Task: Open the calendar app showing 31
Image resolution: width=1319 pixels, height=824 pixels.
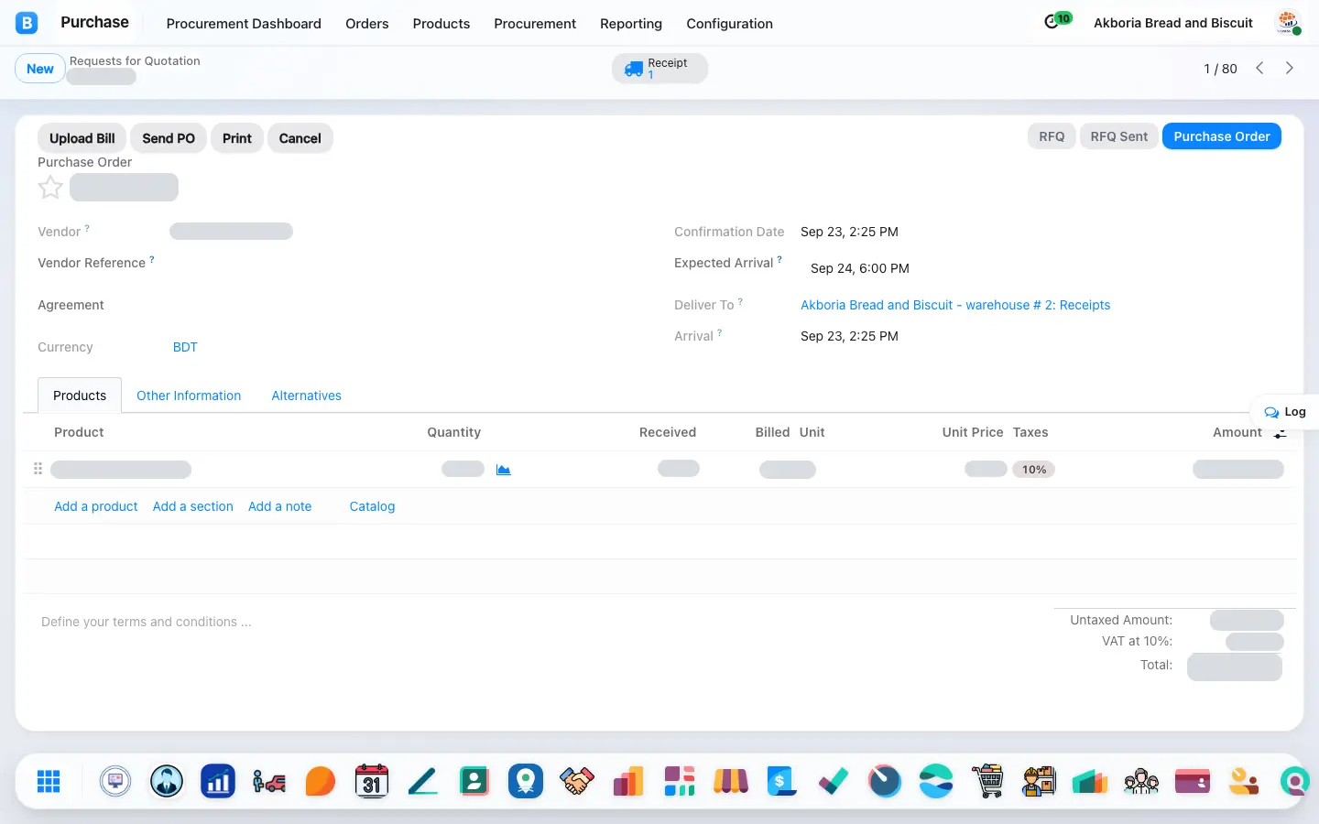Action: [x=372, y=781]
